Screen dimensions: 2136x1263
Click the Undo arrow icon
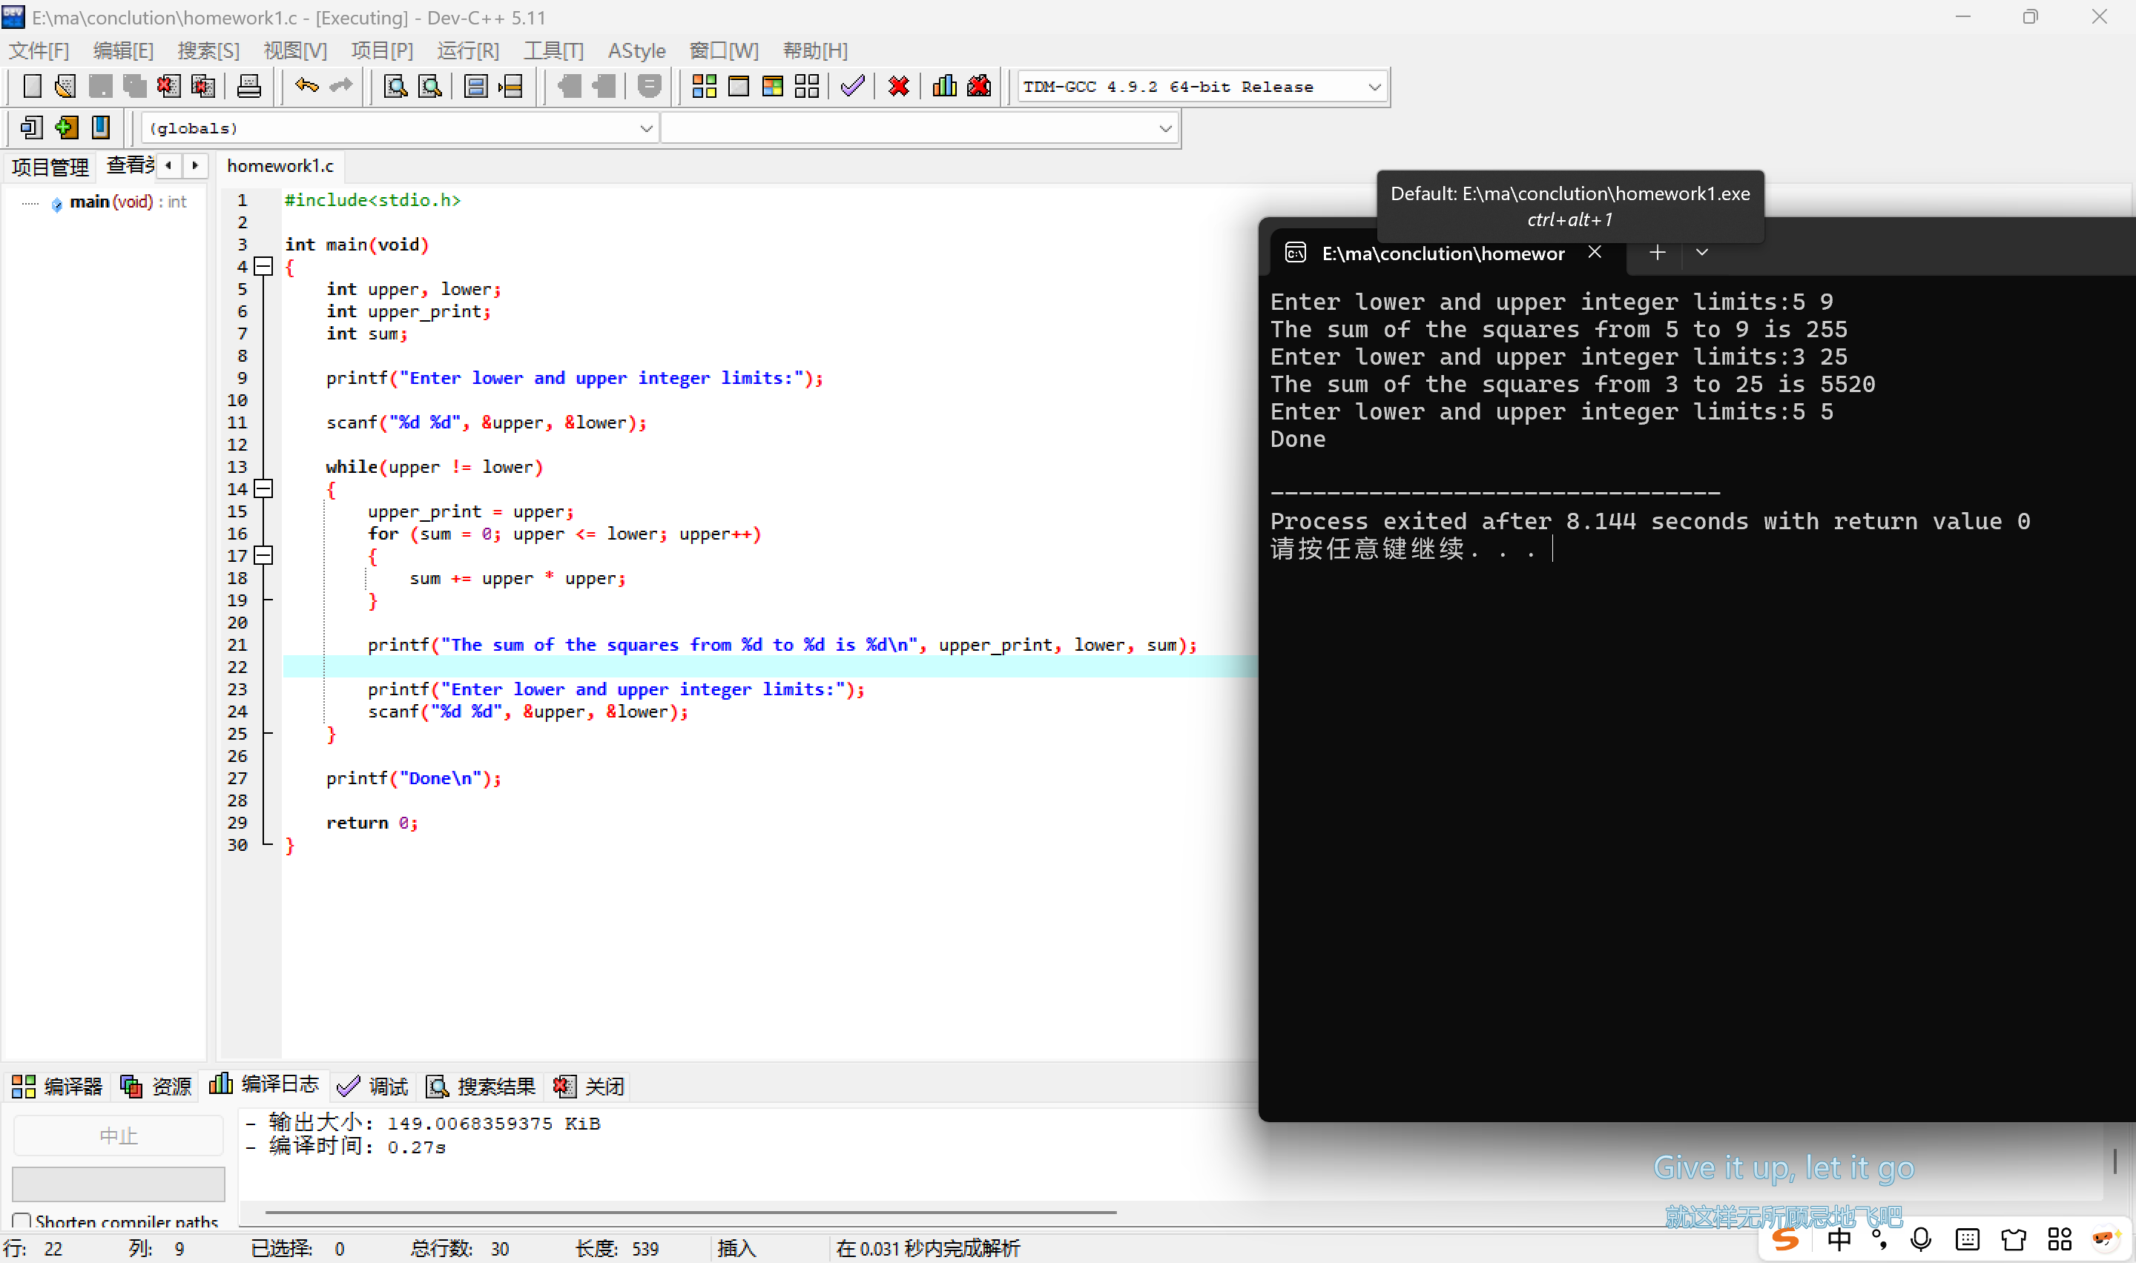(x=306, y=86)
